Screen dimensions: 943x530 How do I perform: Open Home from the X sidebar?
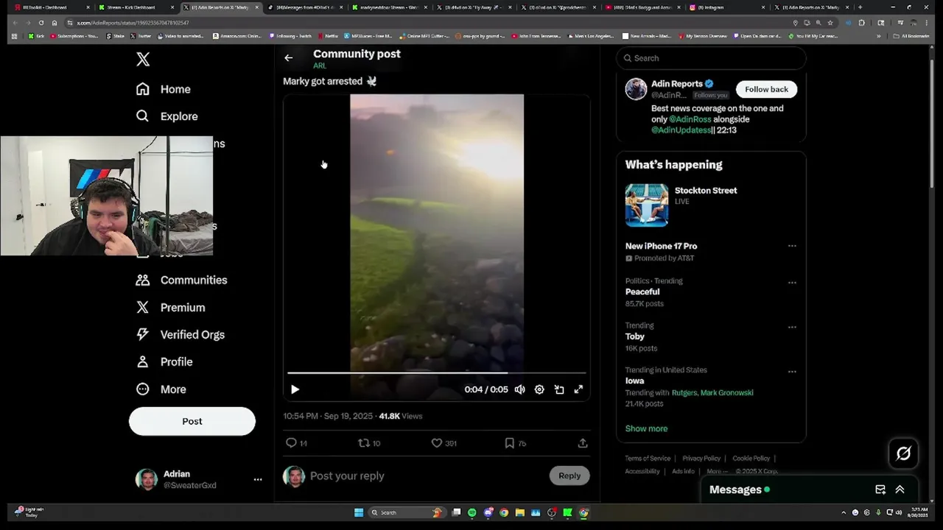click(x=164, y=89)
